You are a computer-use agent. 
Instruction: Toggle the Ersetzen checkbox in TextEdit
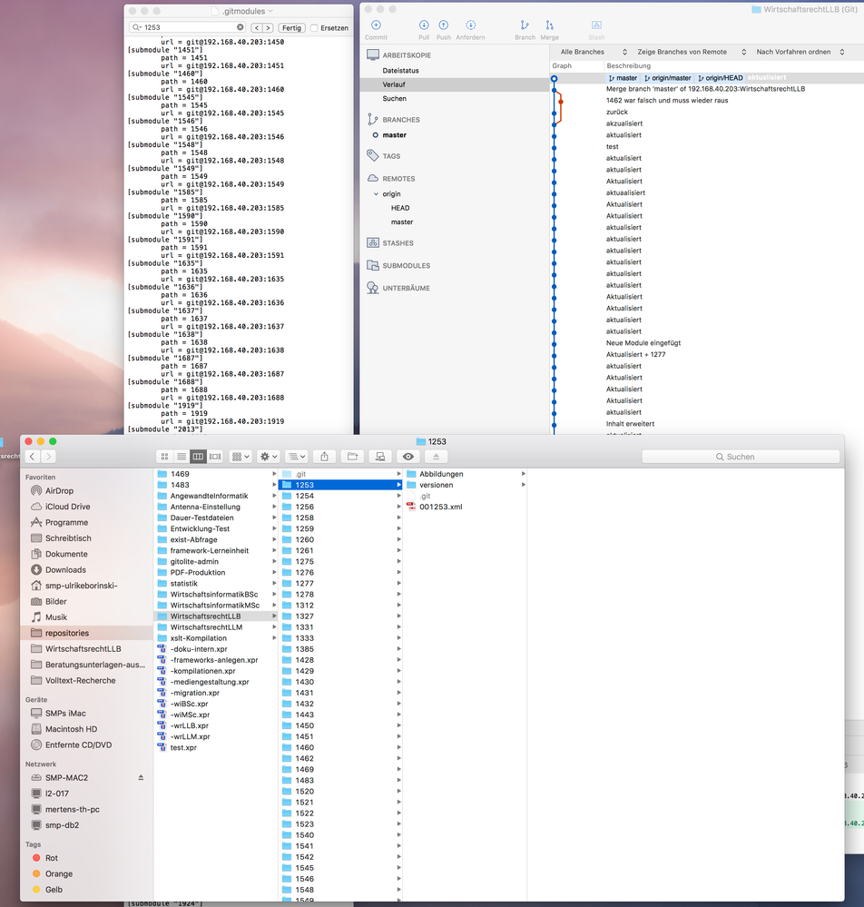tap(314, 28)
